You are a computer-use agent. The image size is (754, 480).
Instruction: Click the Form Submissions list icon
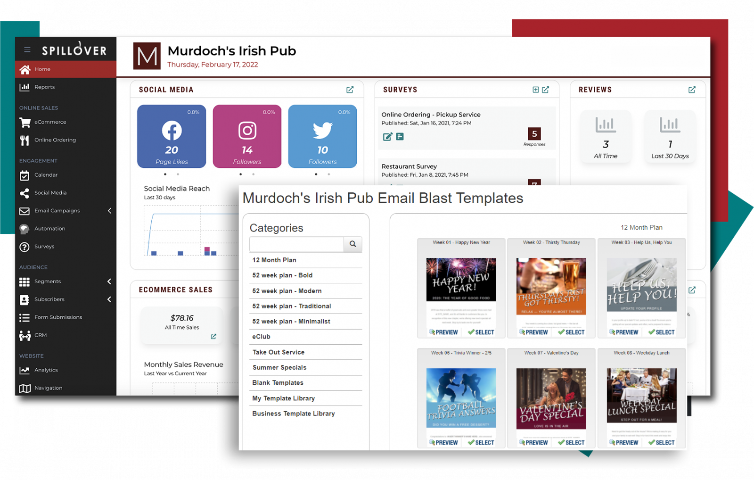(x=25, y=317)
